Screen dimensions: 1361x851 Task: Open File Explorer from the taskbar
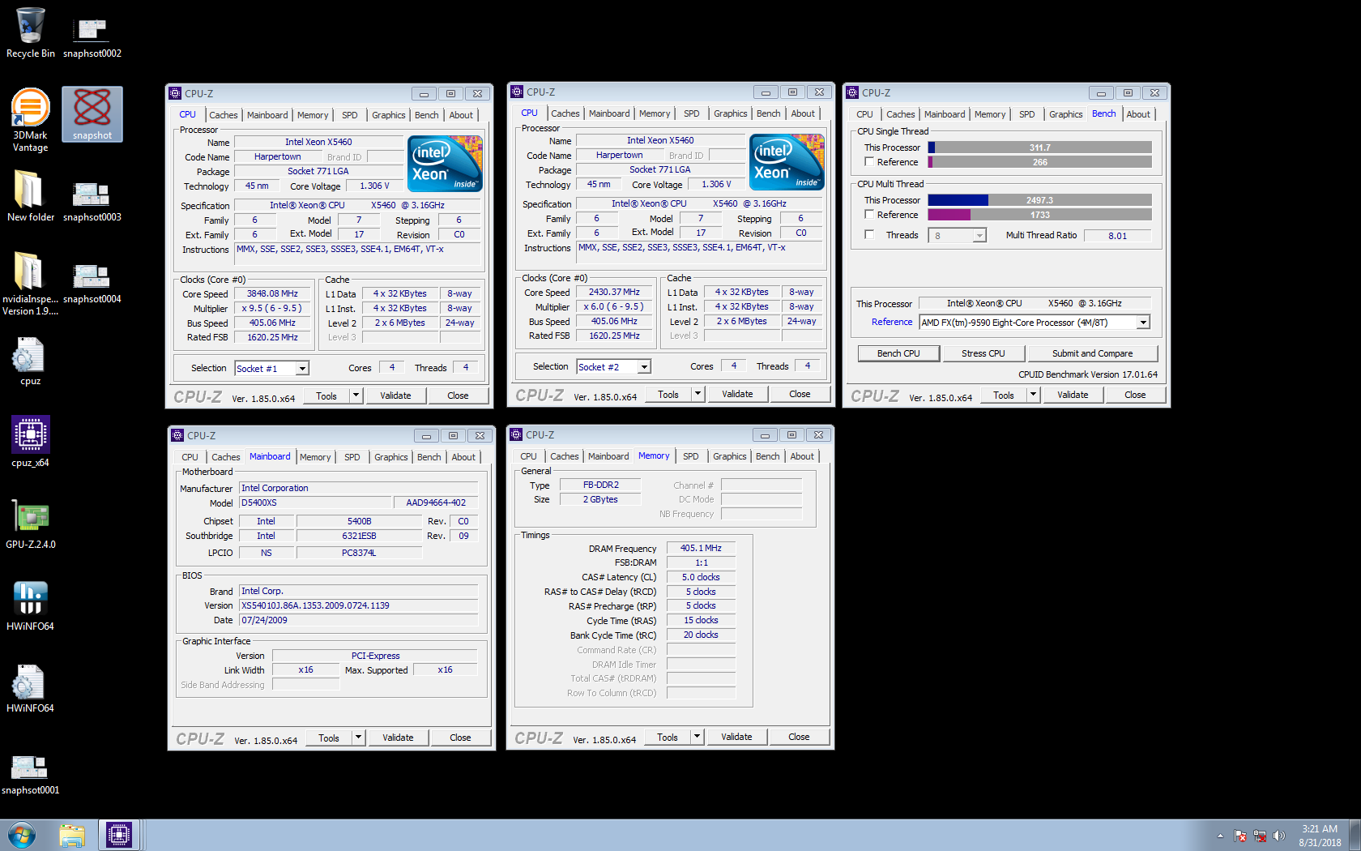click(x=72, y=835)
